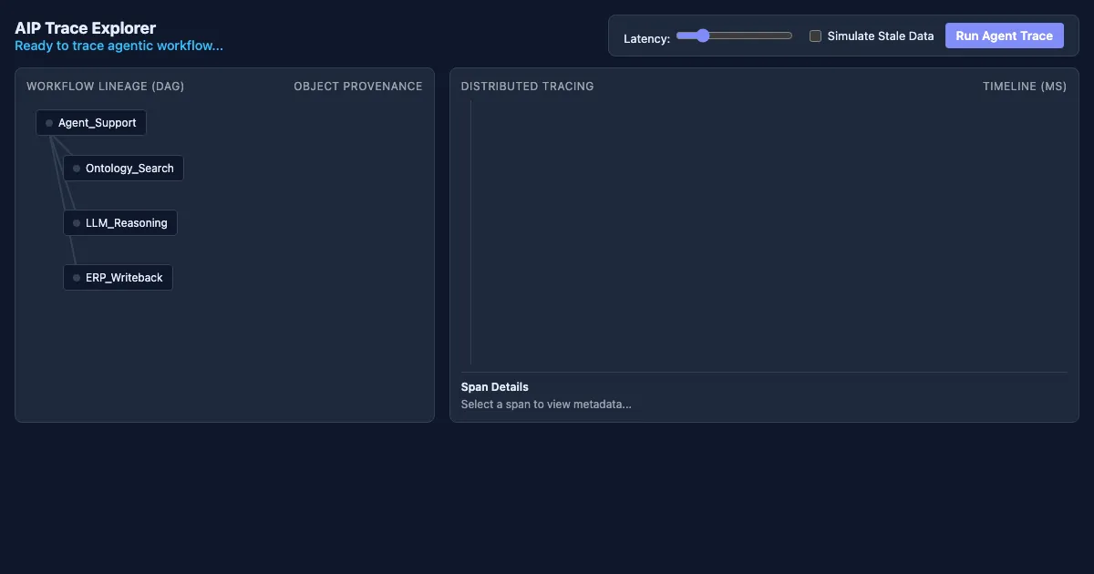Click the 'Ready to trace agentic workflow...' status

click(119, 46)
